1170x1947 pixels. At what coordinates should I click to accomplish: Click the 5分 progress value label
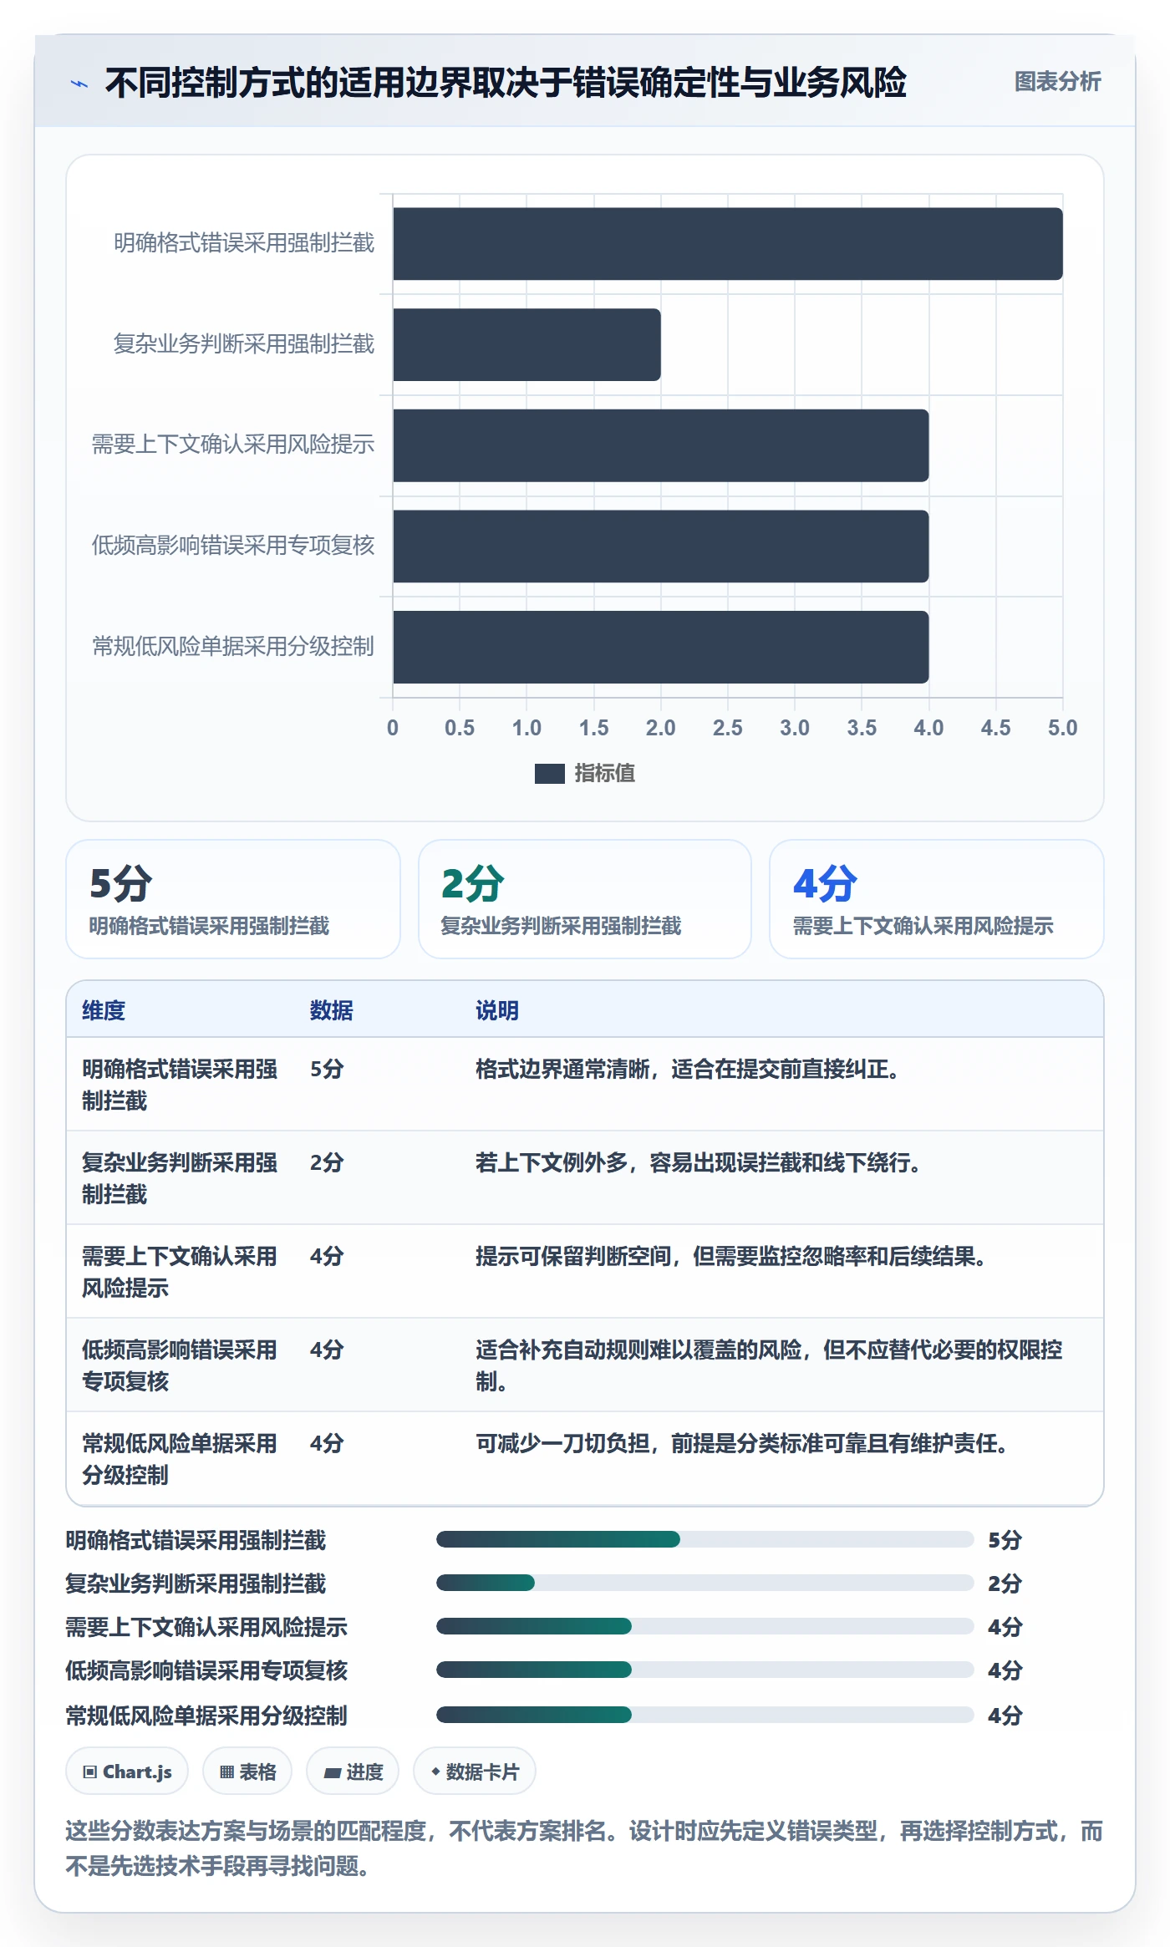point(1005,1540)
